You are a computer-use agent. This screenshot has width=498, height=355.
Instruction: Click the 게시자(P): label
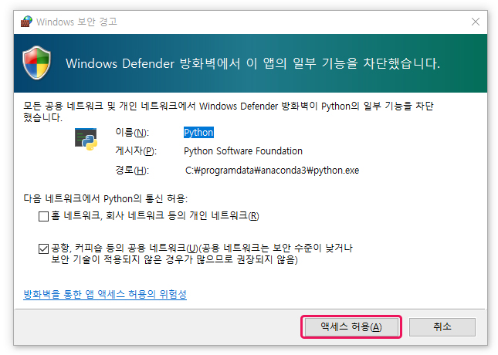tap(136, 151)
